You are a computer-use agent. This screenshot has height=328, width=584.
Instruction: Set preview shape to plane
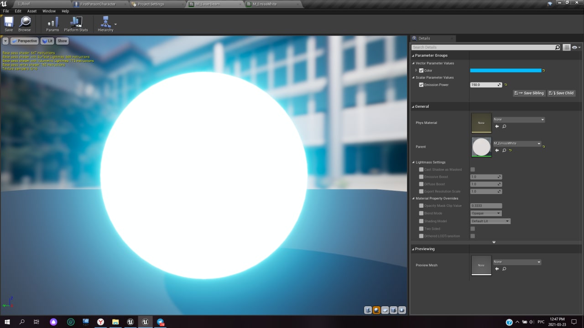pyautogui.click(x=385, y=310)
